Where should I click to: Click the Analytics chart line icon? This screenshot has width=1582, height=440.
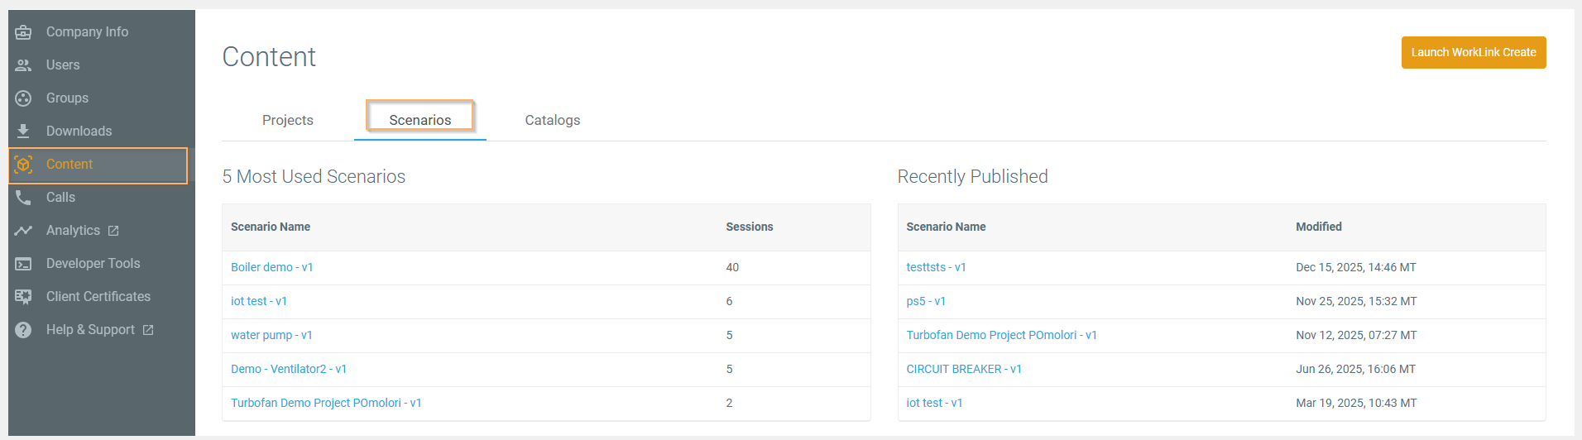tap(23, 231)
